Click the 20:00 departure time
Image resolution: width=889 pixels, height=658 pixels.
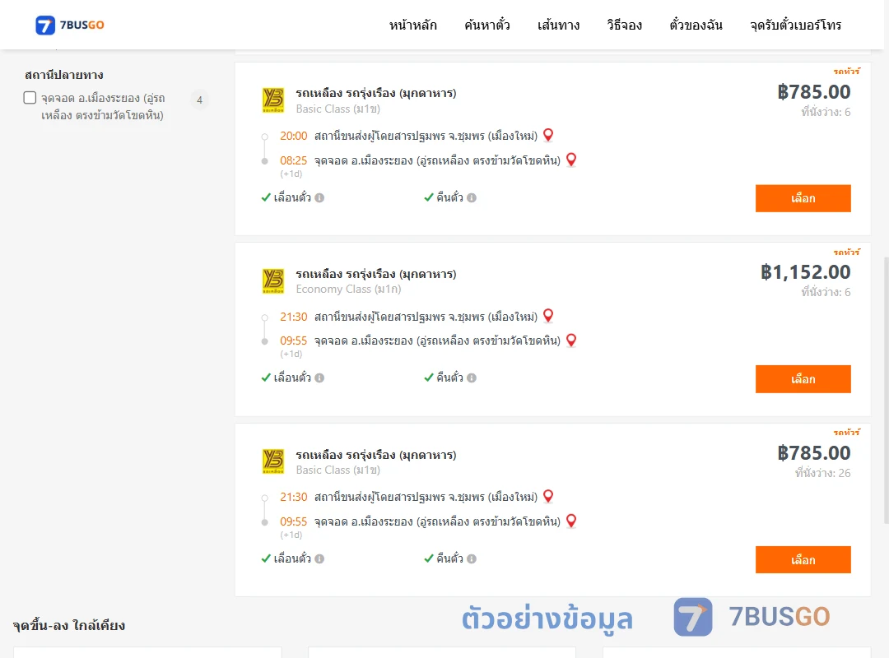coord(293,136)
